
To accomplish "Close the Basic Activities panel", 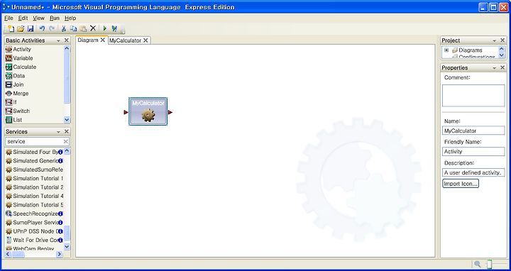I will [x=67, y=40].
